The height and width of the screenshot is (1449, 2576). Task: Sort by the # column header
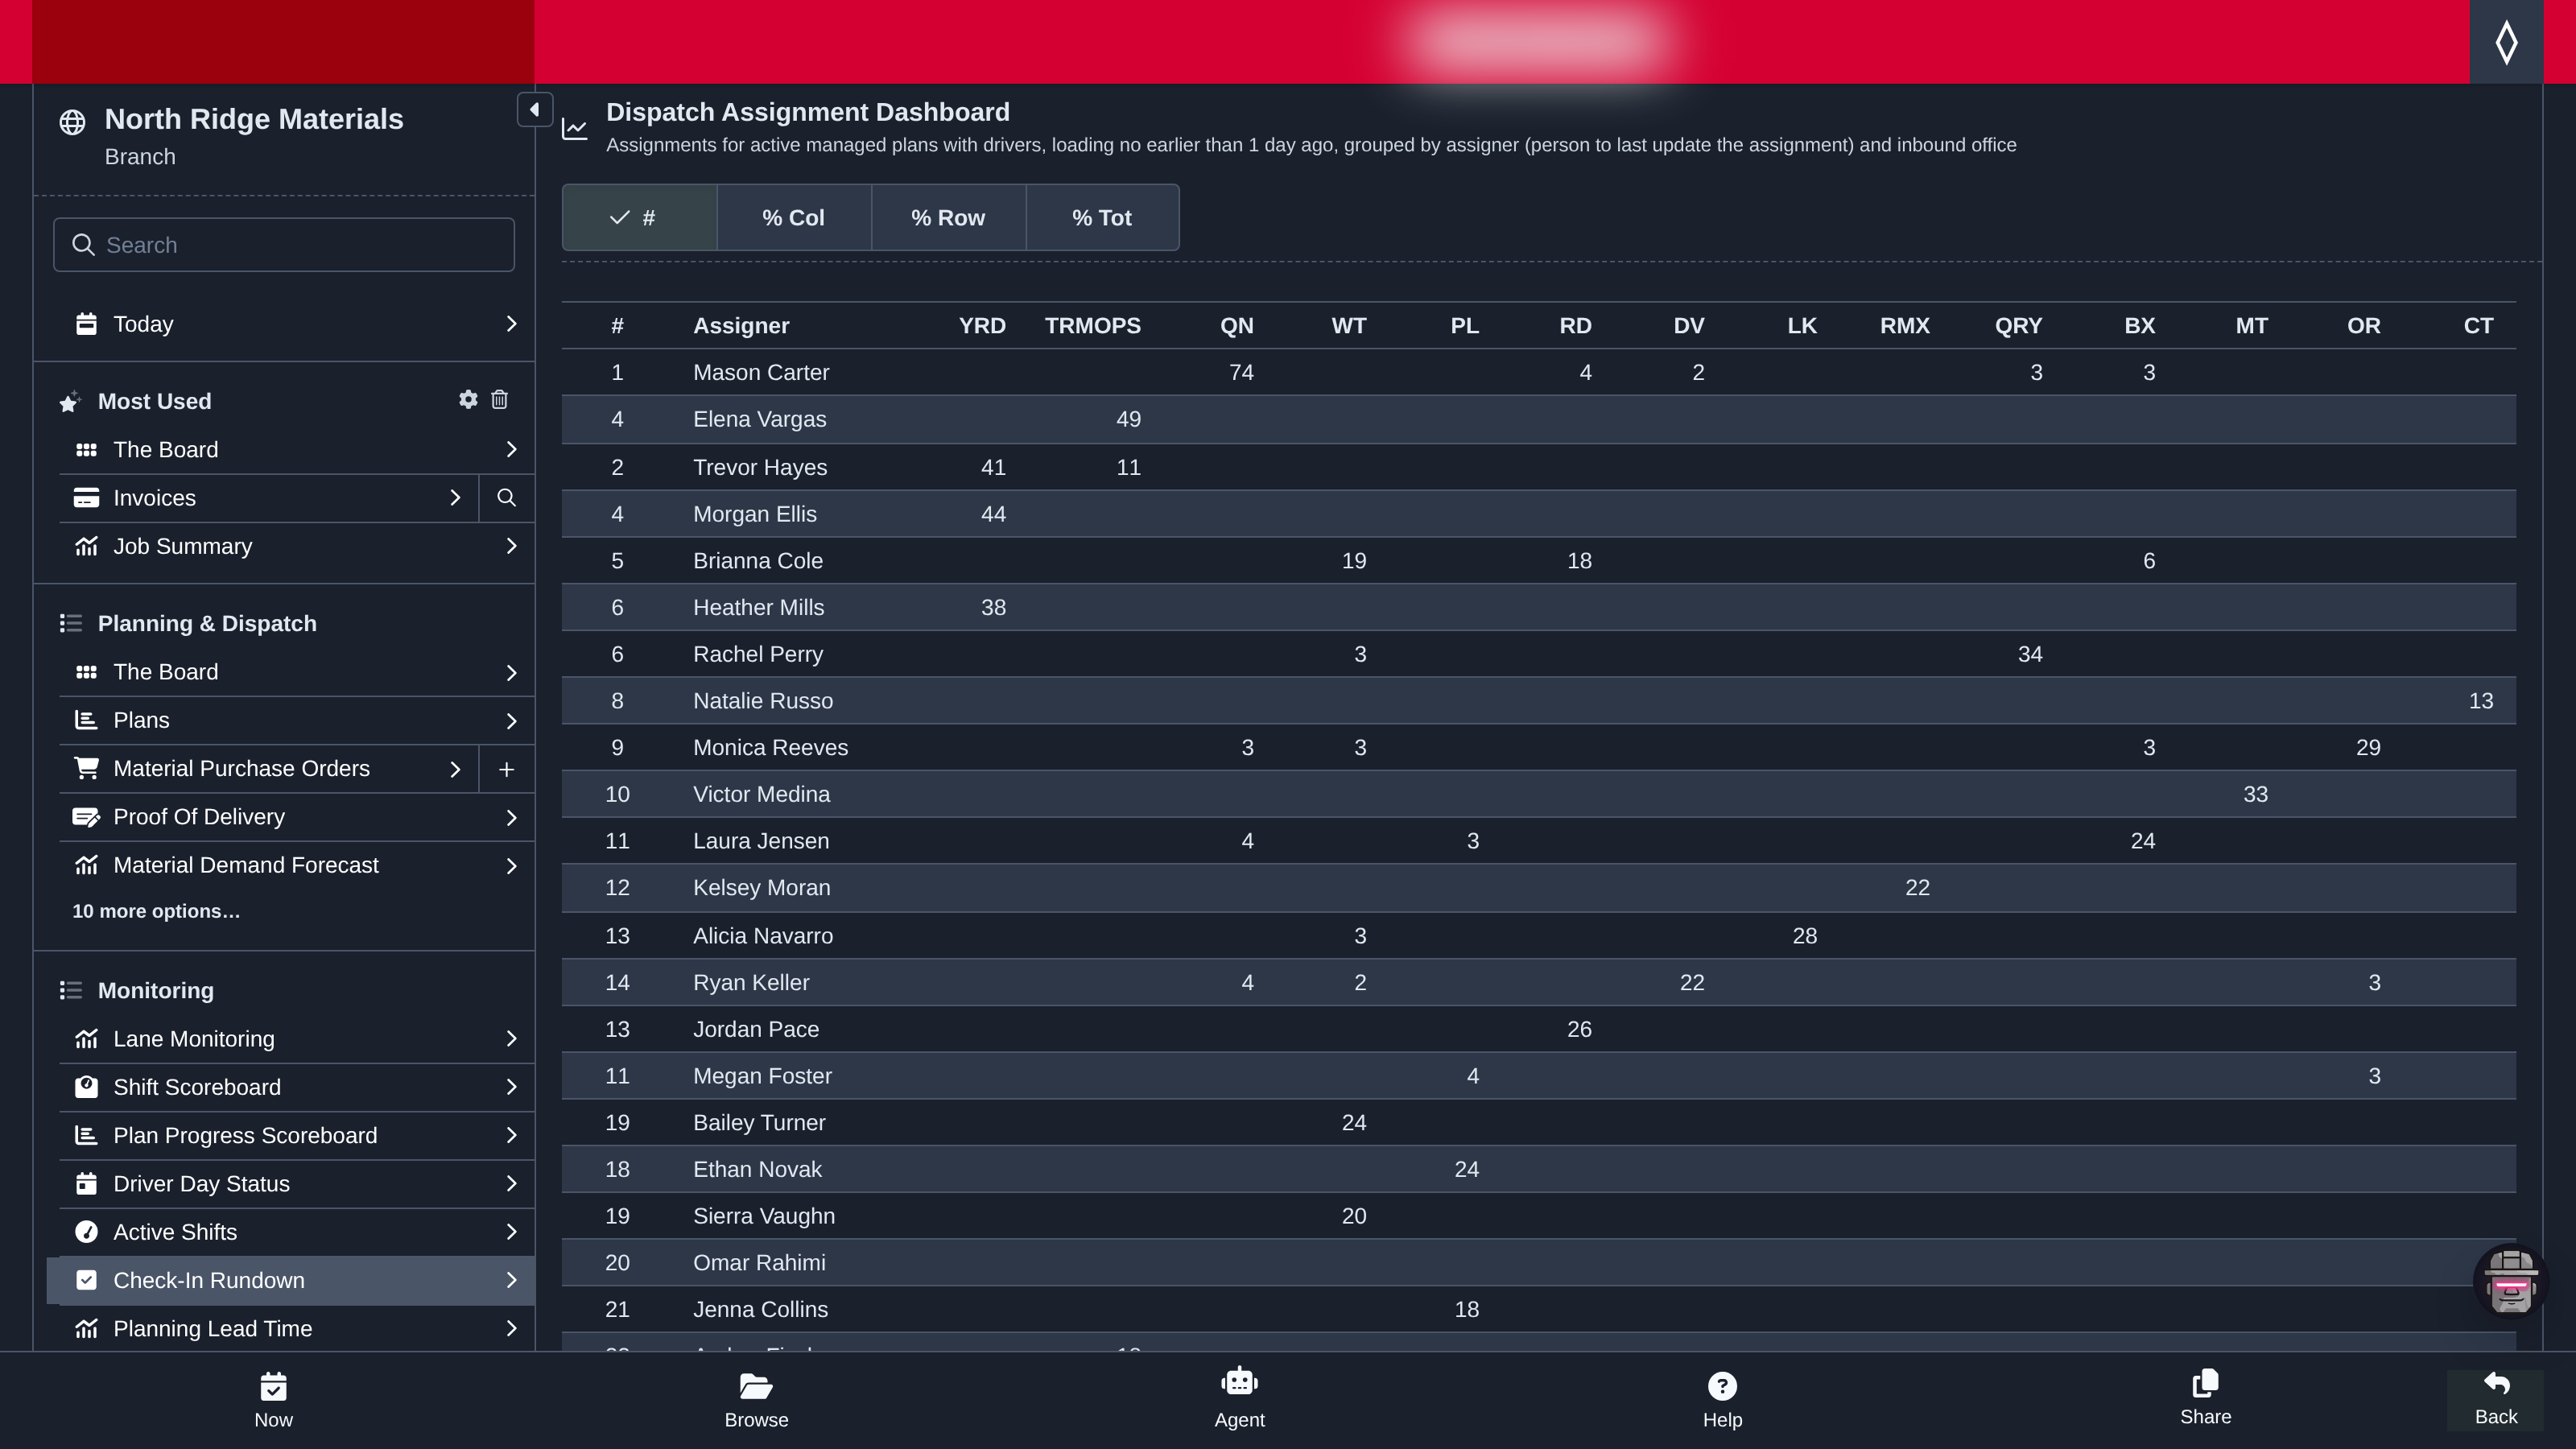point(617,326)
